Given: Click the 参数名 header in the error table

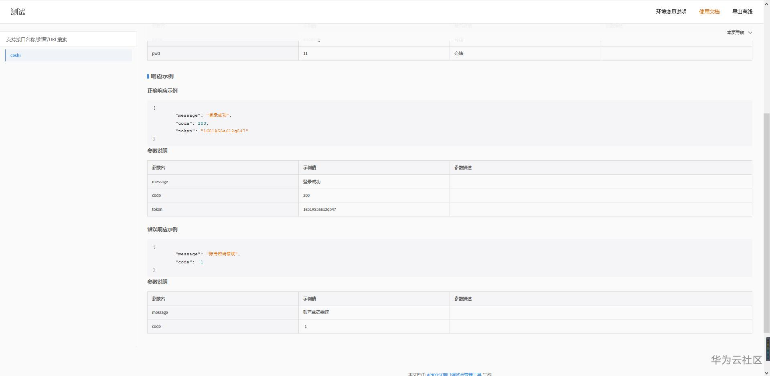Looking at the screenshot, I should pyautogui.click(x=223, y=299).
